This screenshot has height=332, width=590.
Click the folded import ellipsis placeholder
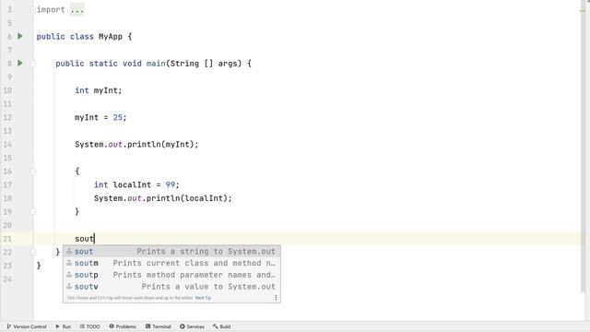pyautogui.click(x=77, y=10)
